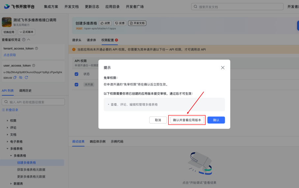Refresh the user_access_token
Viewport: 299px width, 188px height.
pyautogui.click(x=26, y=78)
